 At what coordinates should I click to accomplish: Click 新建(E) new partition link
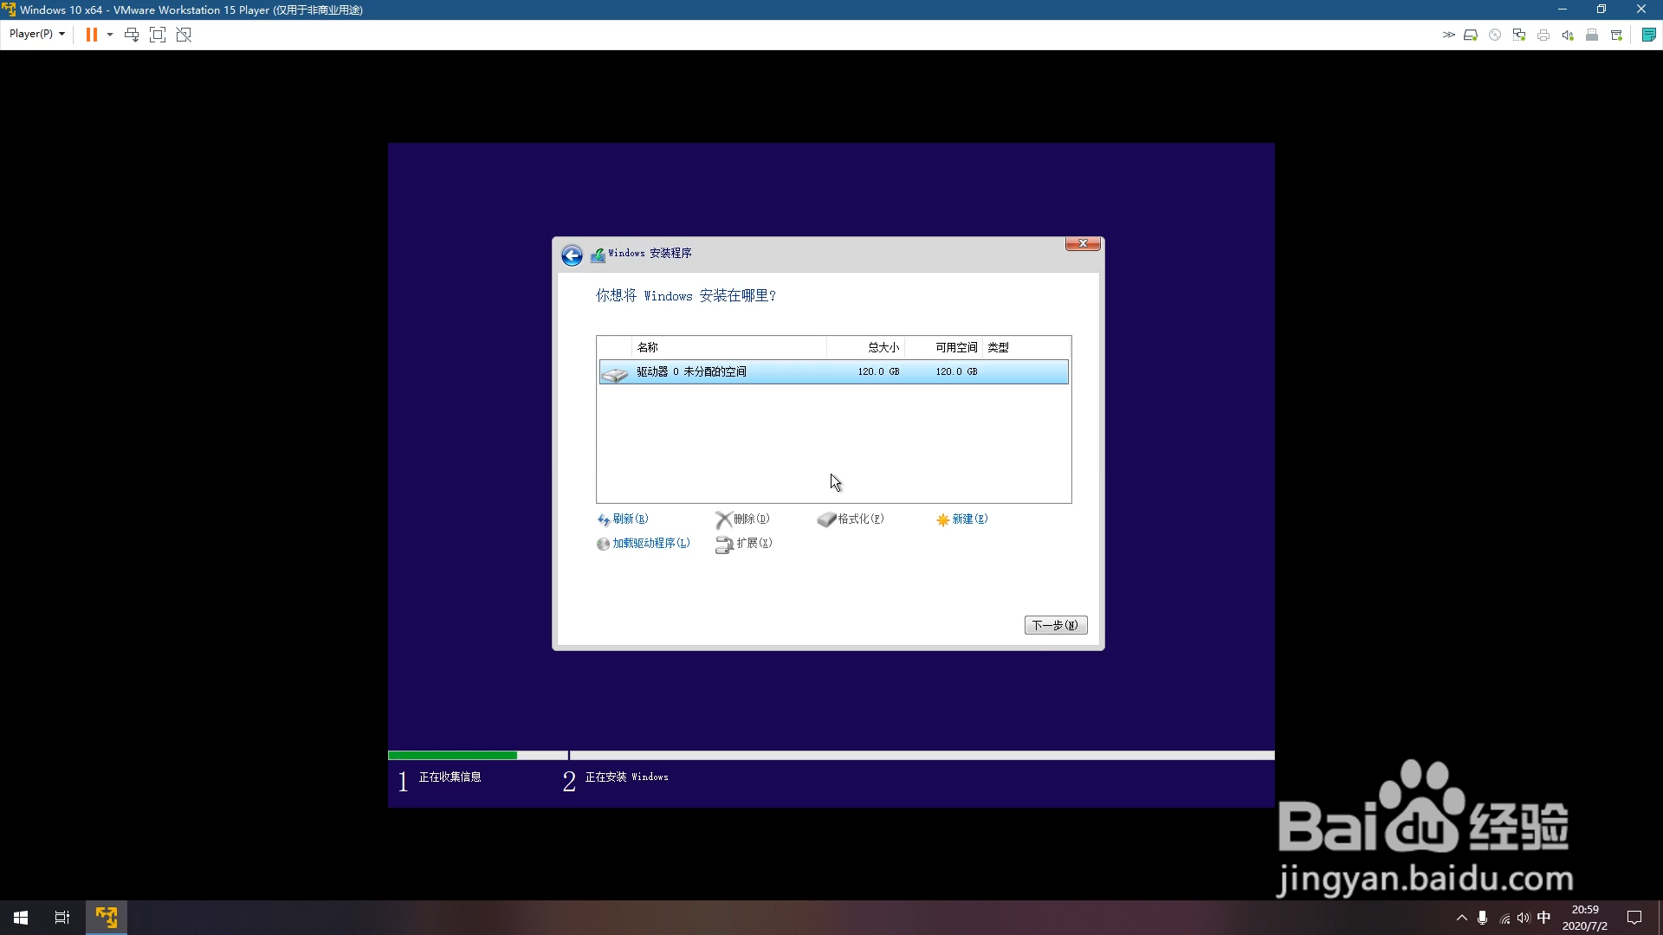tap(962, 519)
